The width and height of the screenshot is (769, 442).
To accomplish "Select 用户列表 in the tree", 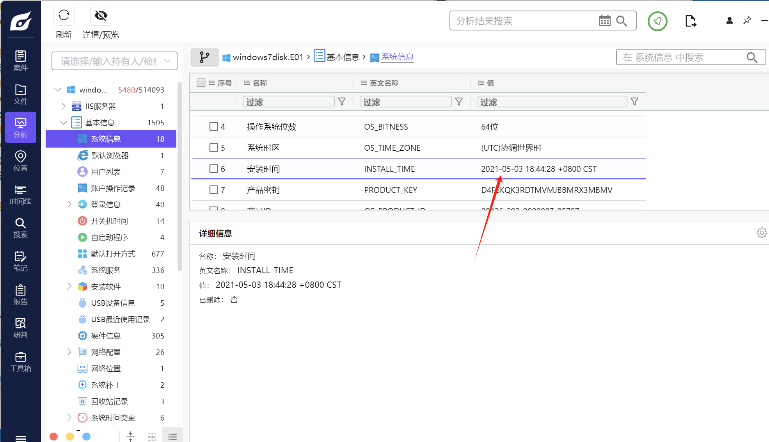I will pyautogui.click(x=106, y=172).
